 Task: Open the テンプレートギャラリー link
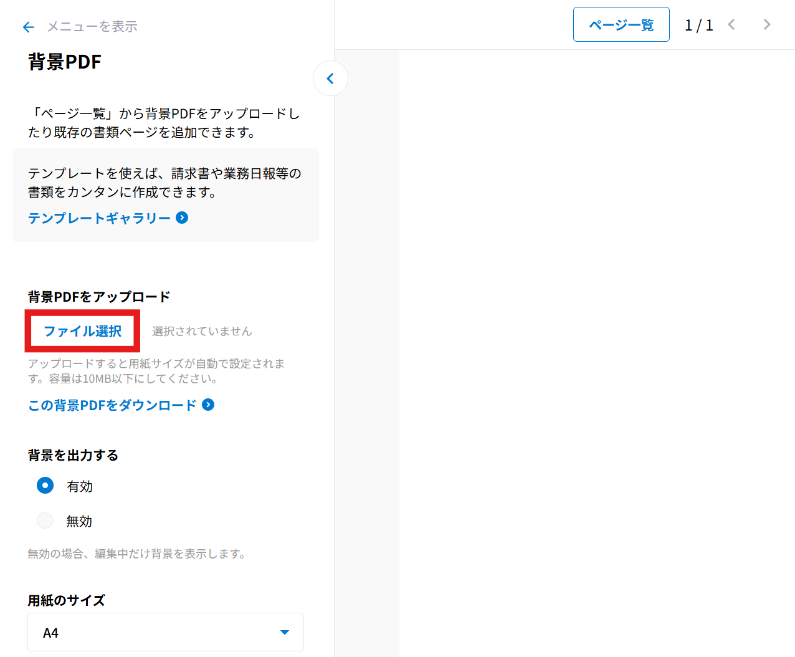(x=99, y=218)
